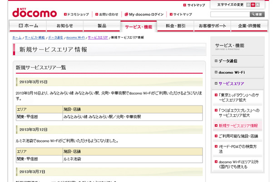Click the 2013年3月15日 date heading

[x=34, y=82]
